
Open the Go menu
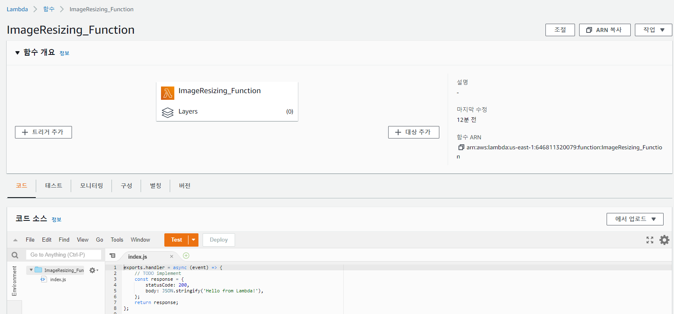[99, 240]
